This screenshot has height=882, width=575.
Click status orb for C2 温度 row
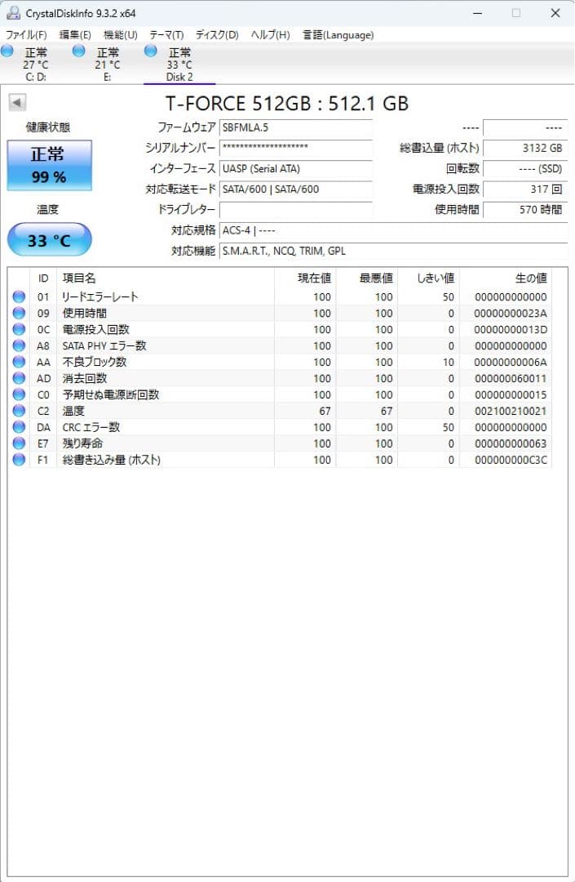[19, 411]
